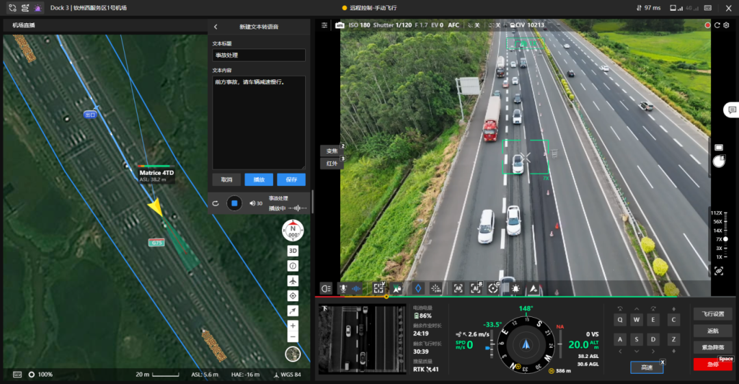Open 飞行设置 flight settings
739x384 pixels.
pyautogui.click(x=712, y=314)
